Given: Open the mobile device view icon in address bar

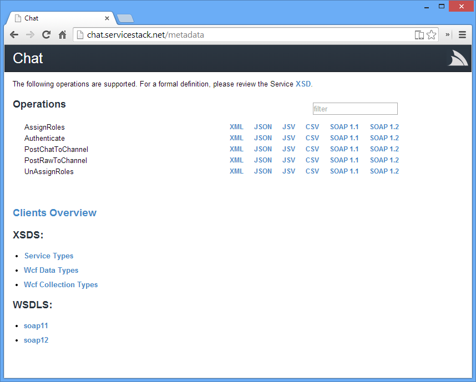Looking at the screenshot, I should [419, 35].
